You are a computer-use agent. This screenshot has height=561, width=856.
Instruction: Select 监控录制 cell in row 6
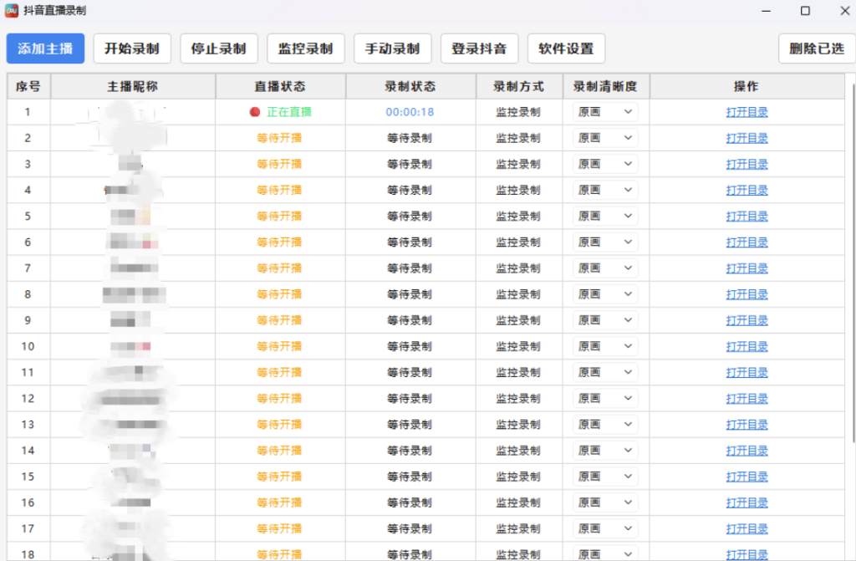click(518, 242)
